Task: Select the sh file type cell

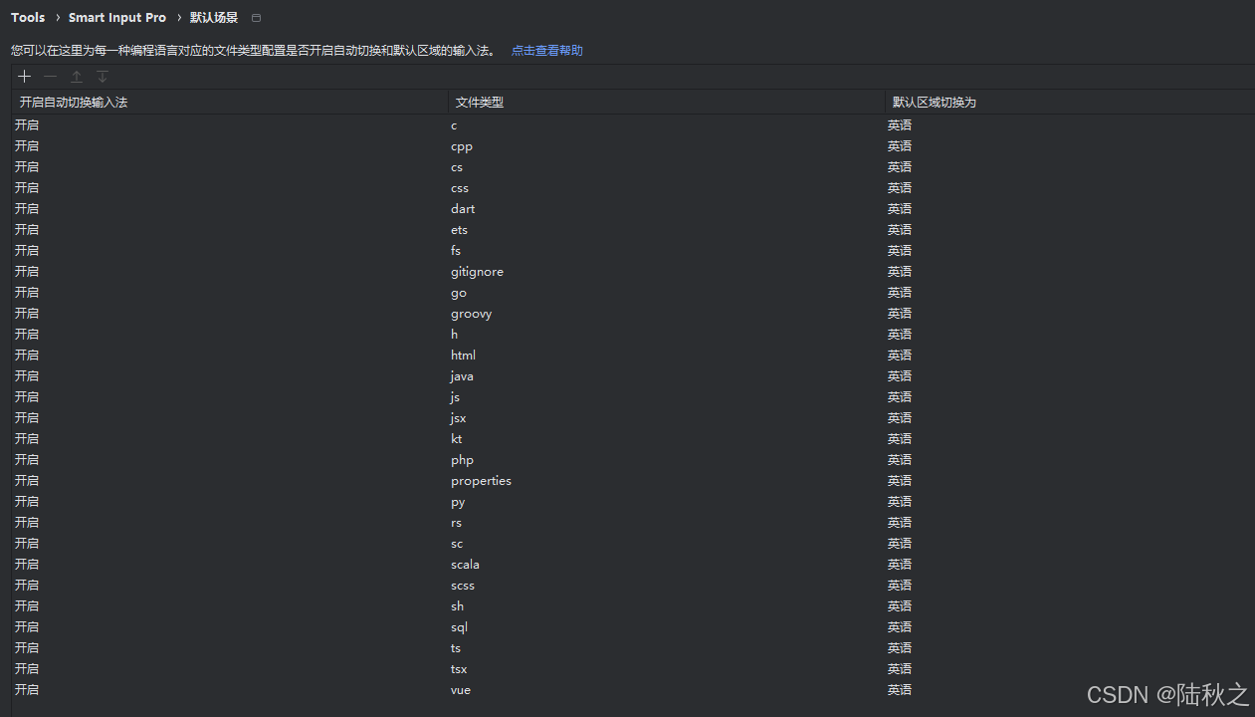Action: pyautogui.click(x=457, y=606)
